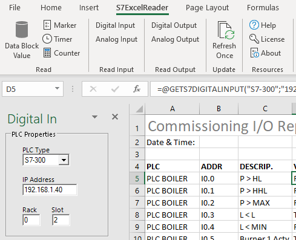Switch to the Page Layout tab
296x240 pixels.
coord(207,8)
